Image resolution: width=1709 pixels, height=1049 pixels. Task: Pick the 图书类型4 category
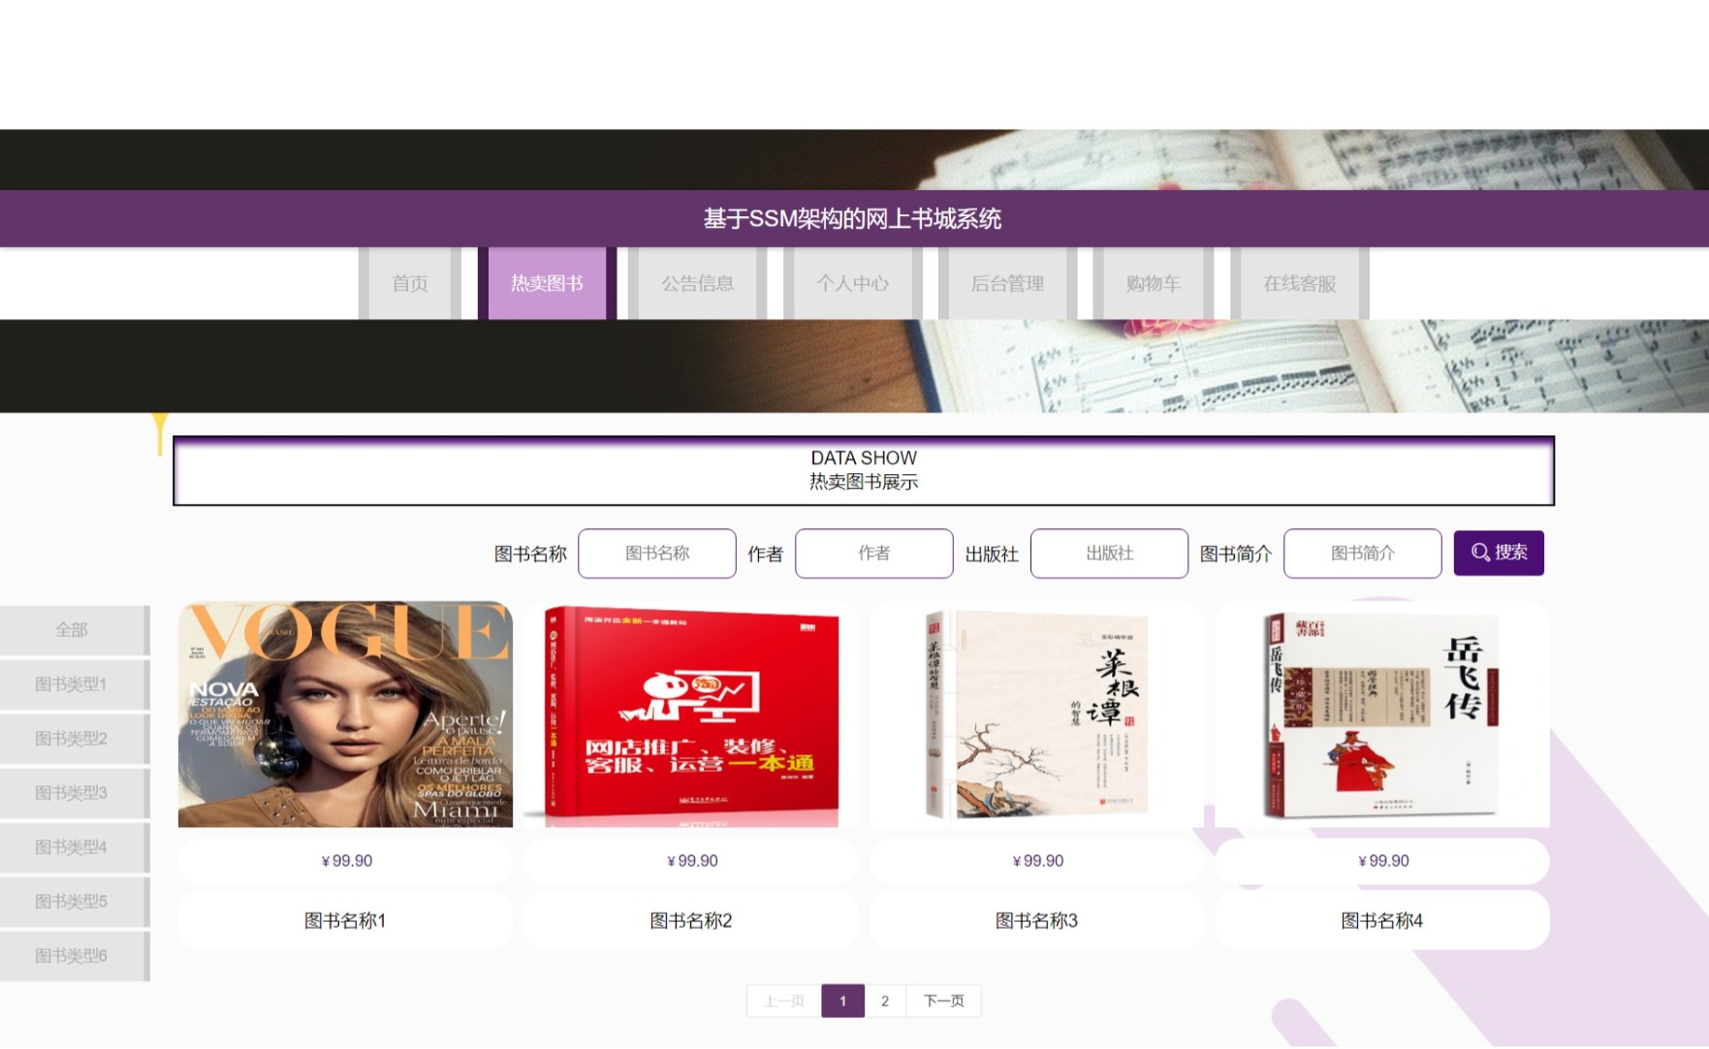(x=74, y=847)
